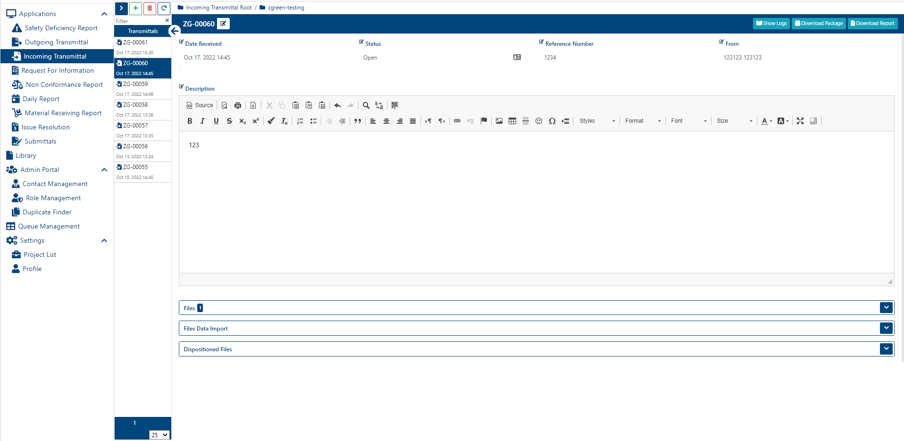Insert an anchor flag
Viewport: 904px width, 441px height.
[484, 121]
